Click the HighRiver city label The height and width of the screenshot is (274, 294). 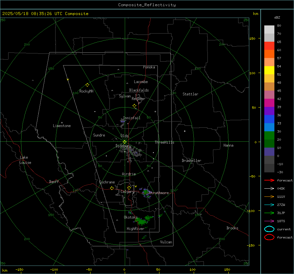coord(136,229)
